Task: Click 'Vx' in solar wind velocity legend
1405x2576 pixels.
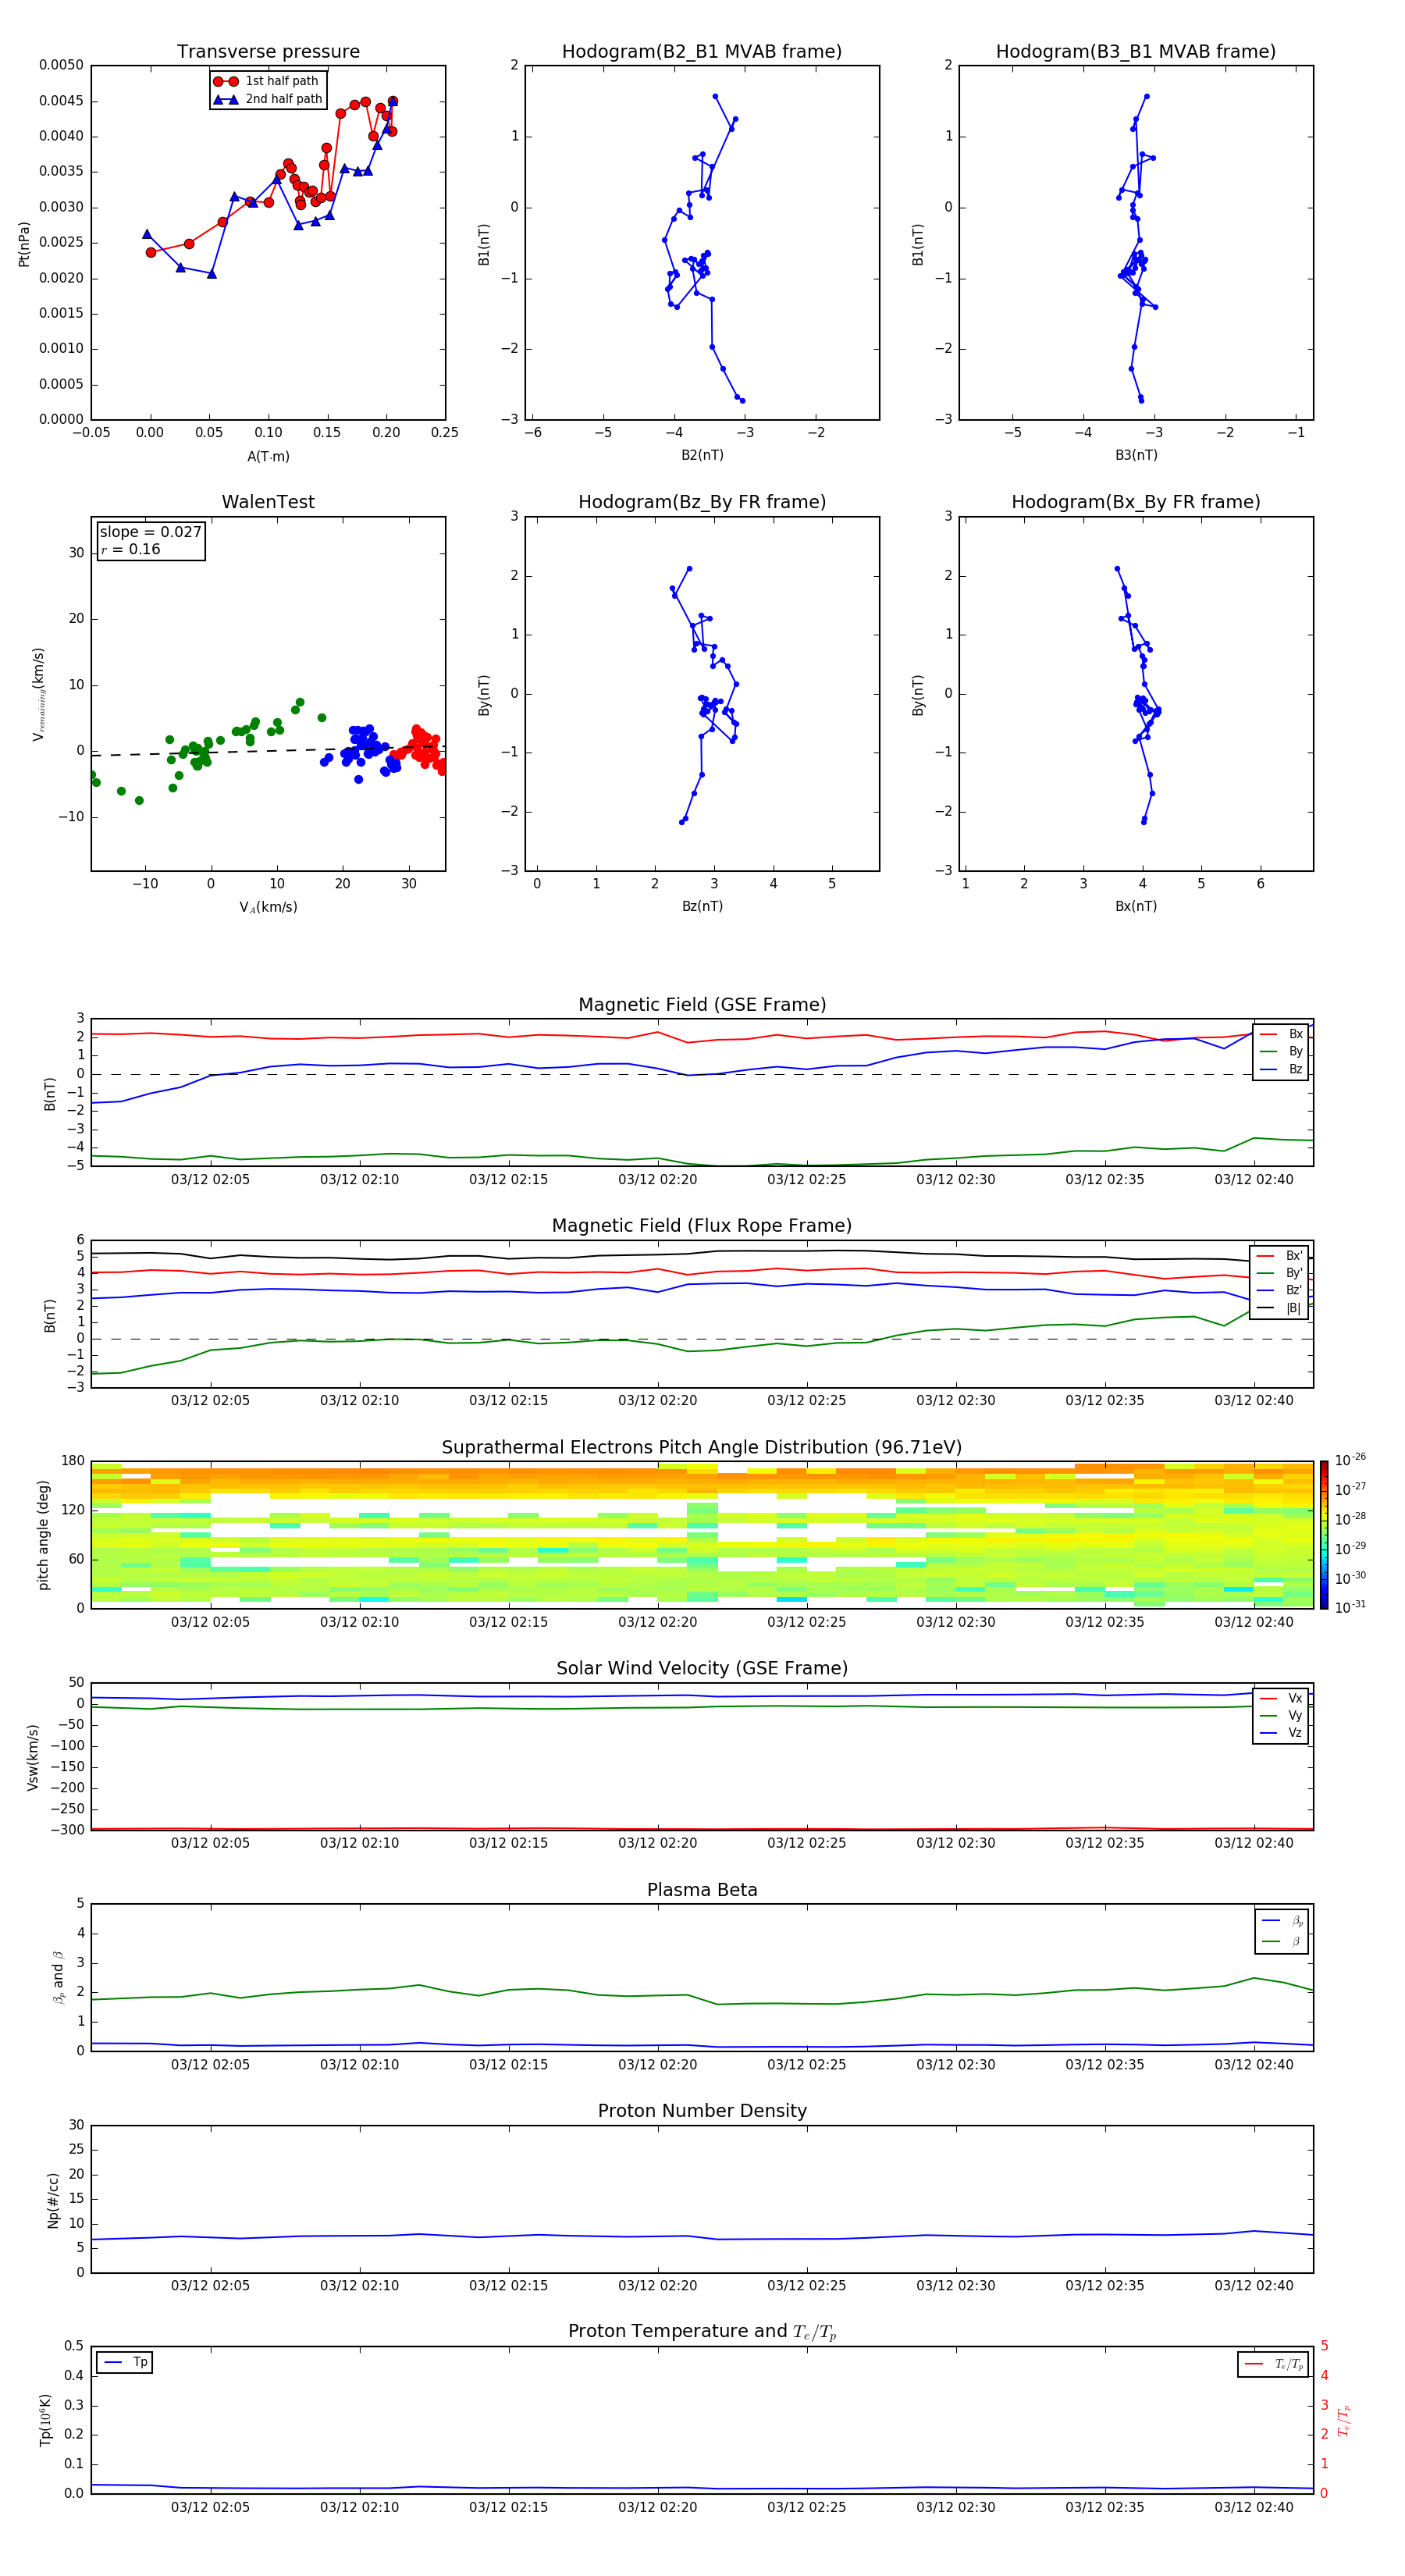Action: point(1281,1698)
